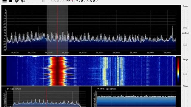
Task: Click the 95.300.000 frequency readout
Action: point(74,1)
